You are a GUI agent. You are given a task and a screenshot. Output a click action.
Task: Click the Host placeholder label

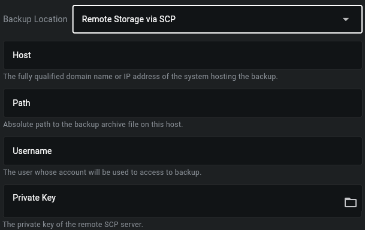click(22, 55)
